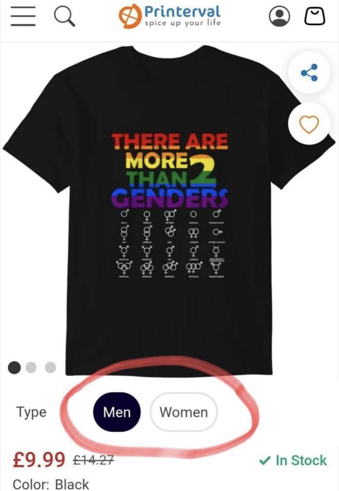Image resolution: width=339 pixels, height=491 pixels.
Task: Jump to second carousel image dot
Action: click(31, 367)
